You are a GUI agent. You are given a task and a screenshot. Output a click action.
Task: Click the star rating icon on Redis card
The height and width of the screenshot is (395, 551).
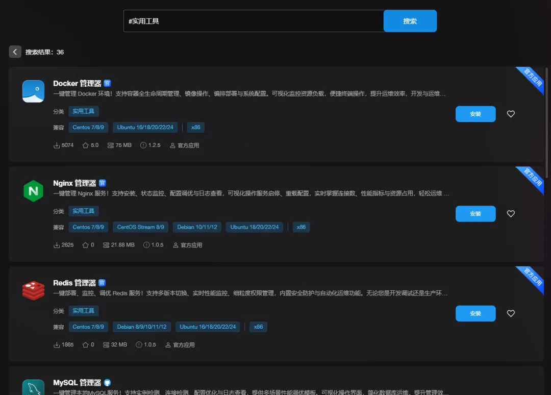click(x=85, y=345)
